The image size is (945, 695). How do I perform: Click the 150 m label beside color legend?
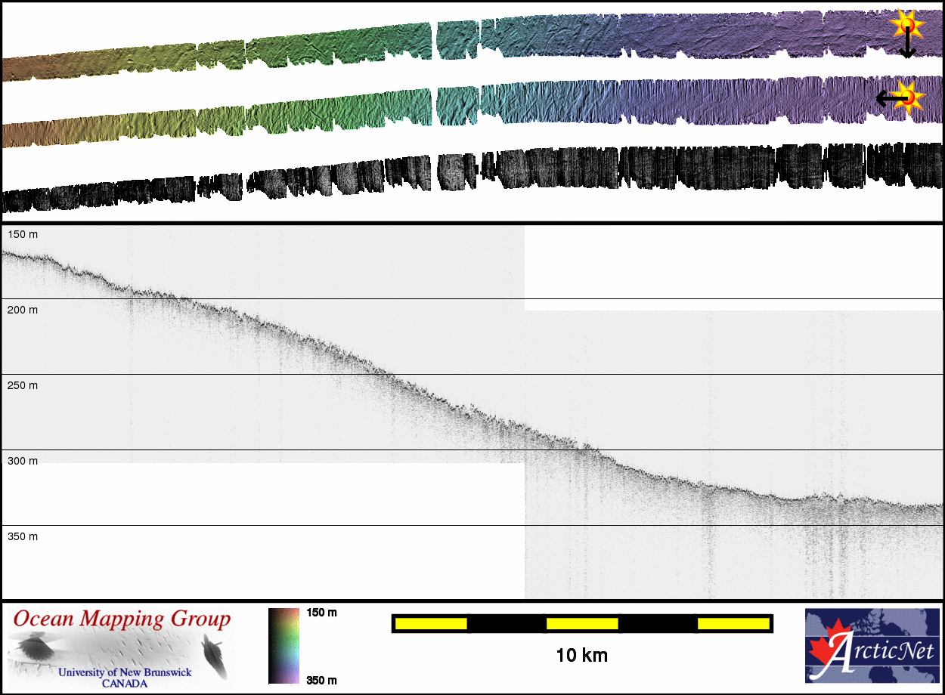pyautogui.click(x=321, y=613)
